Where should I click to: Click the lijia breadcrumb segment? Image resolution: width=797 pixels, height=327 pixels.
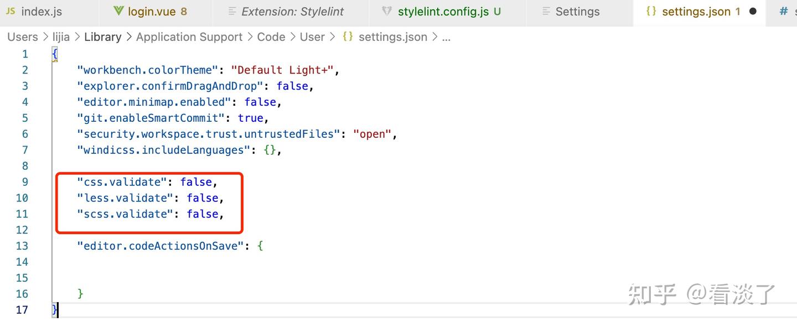coord(61,37)
